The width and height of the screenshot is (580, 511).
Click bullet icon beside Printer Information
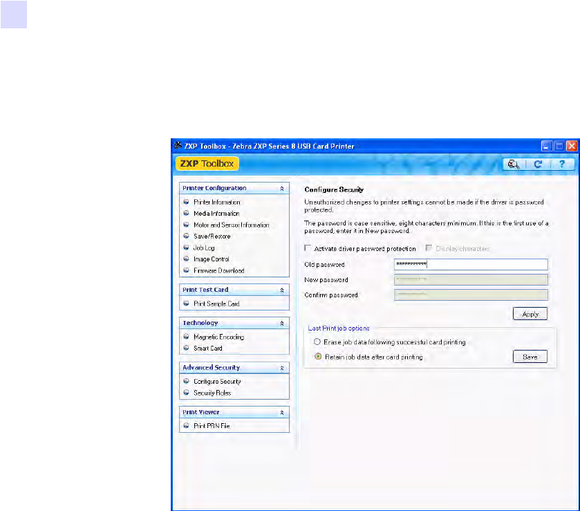187,202
